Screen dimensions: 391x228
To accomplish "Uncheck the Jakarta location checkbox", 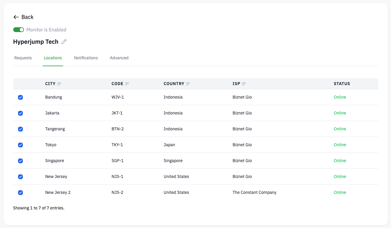I will coord(20,113).
